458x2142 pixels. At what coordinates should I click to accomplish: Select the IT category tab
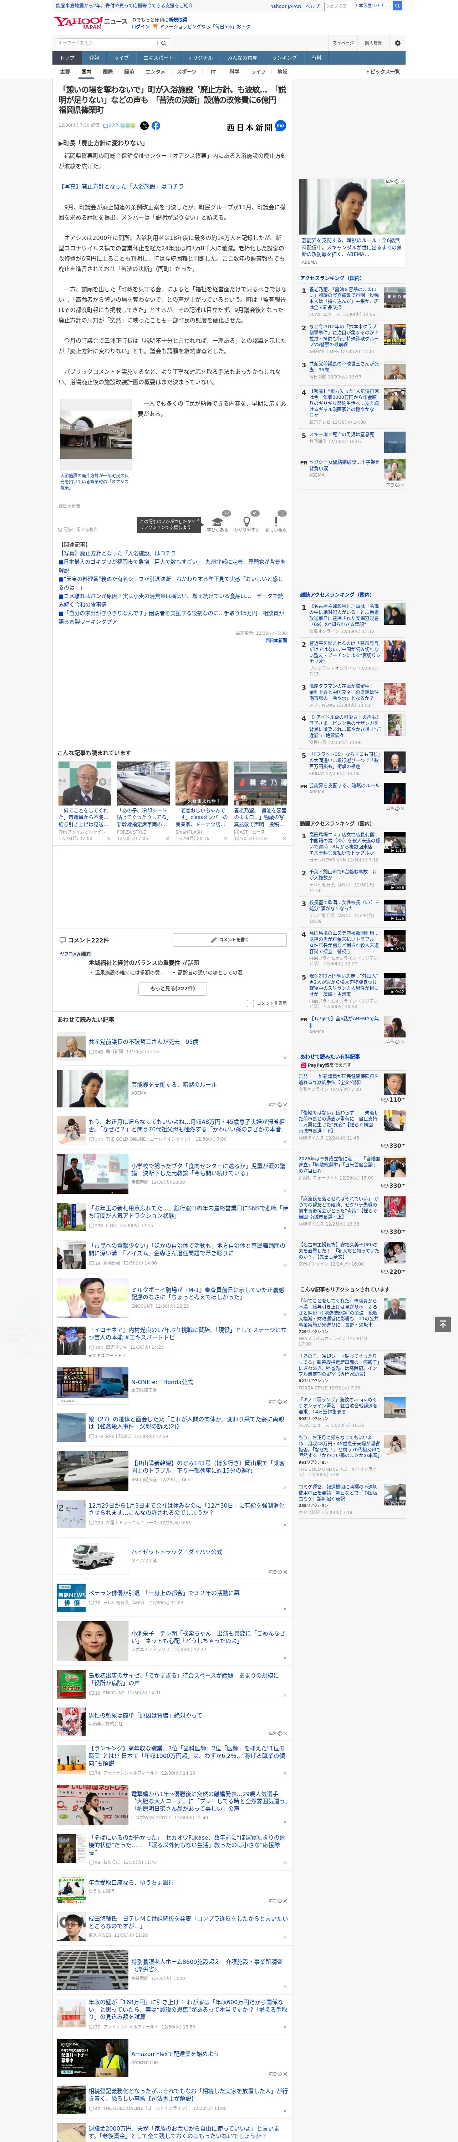(x=213, y=71)
